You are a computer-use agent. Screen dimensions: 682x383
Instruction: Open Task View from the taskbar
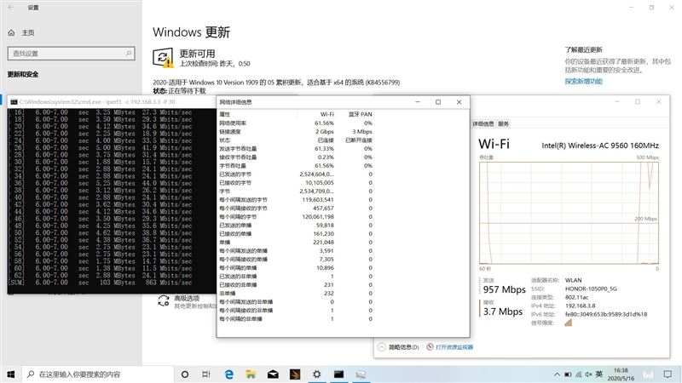point(206,374)
